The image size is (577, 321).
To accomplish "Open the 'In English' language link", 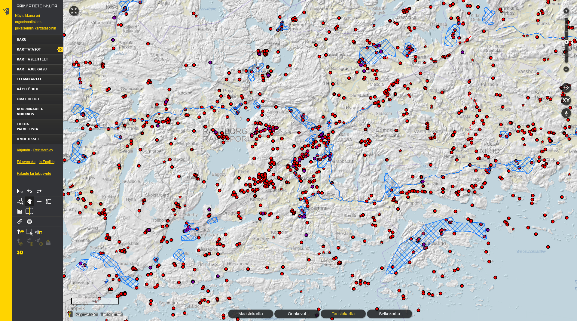I will point(46,162).
